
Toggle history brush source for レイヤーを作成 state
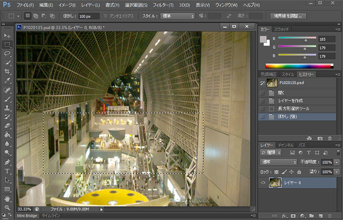[x=262, y=101]
